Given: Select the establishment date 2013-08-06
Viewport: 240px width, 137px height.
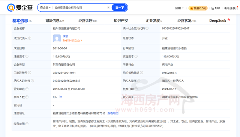Looking at the screenshot, I should (60, 48).
